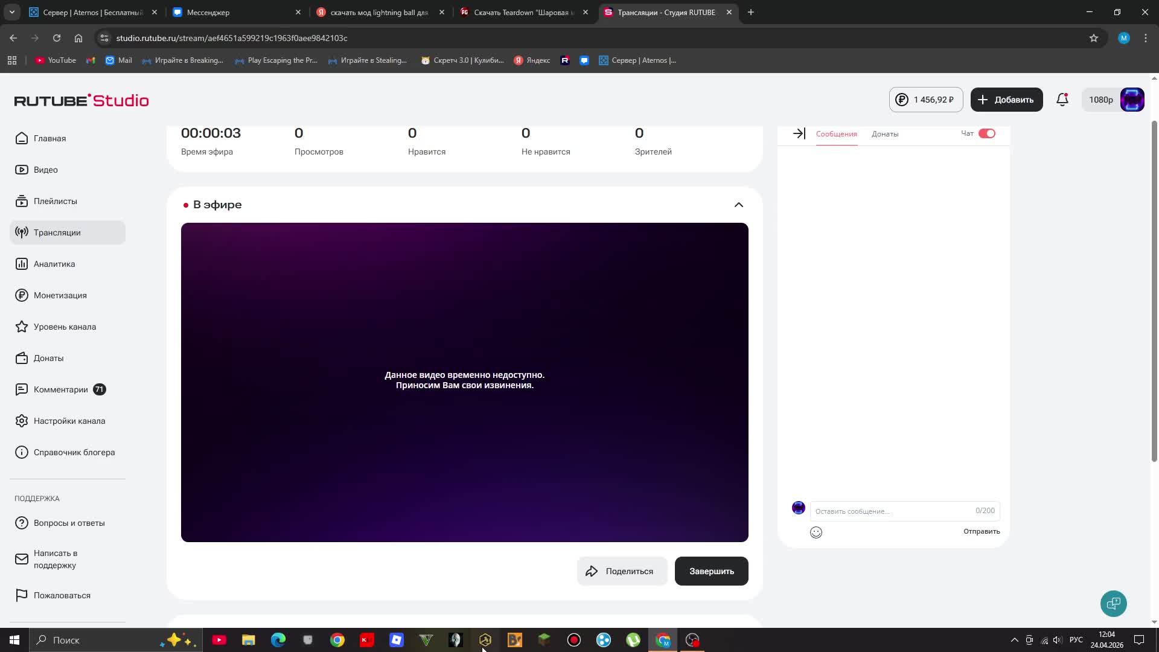Open Аналитика from sidebar
1159x652 pixels.
54,264
